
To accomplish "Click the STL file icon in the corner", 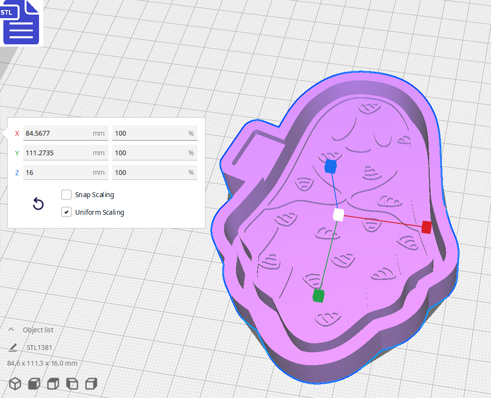I will click(x=21, y=23).
